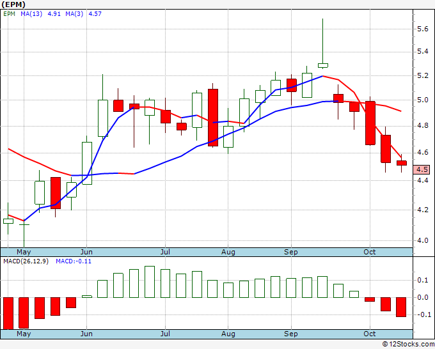Viewport: 435px width, 349px height.
Task: Click the MA(13) legend label
Action: (x=31, y=14)
